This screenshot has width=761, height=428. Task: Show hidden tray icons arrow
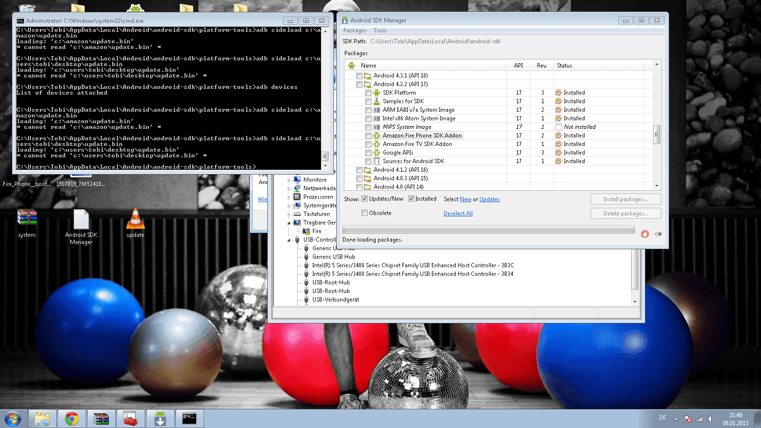coord(676,419)
